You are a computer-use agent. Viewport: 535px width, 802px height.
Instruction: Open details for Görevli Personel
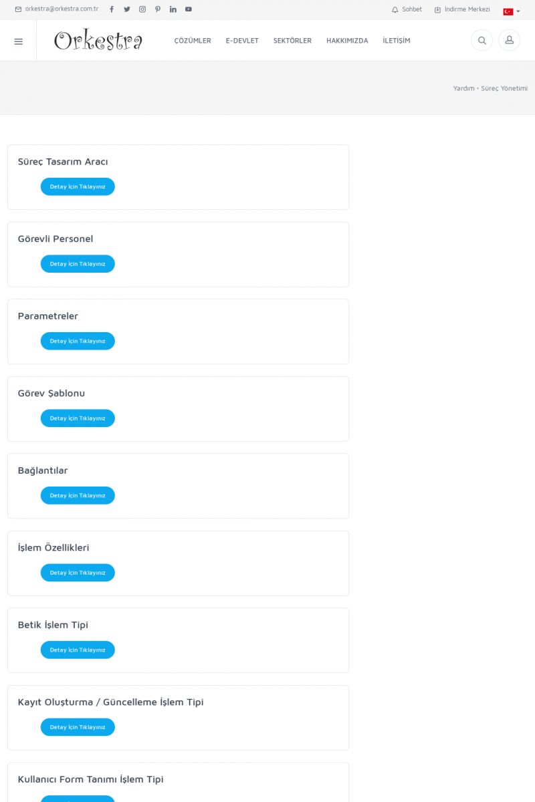click(x=78, y=264)
